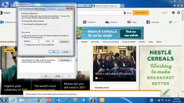This screenshot has width=184, height=103.
Task: Click the Sign in link
Action: point(165,13)
